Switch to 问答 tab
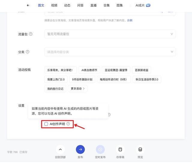This screenshot has height=163, width=192. pos(80,5)
